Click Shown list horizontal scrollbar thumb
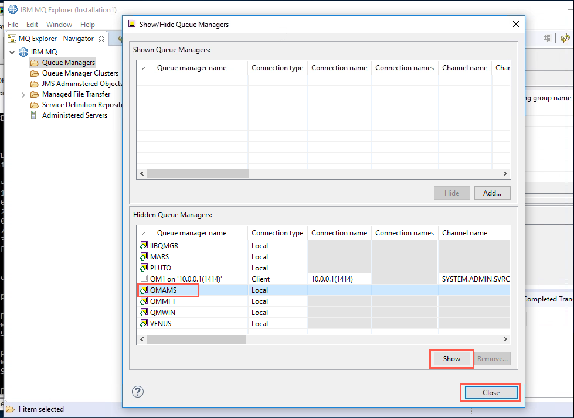 click(x=198, y=173)
